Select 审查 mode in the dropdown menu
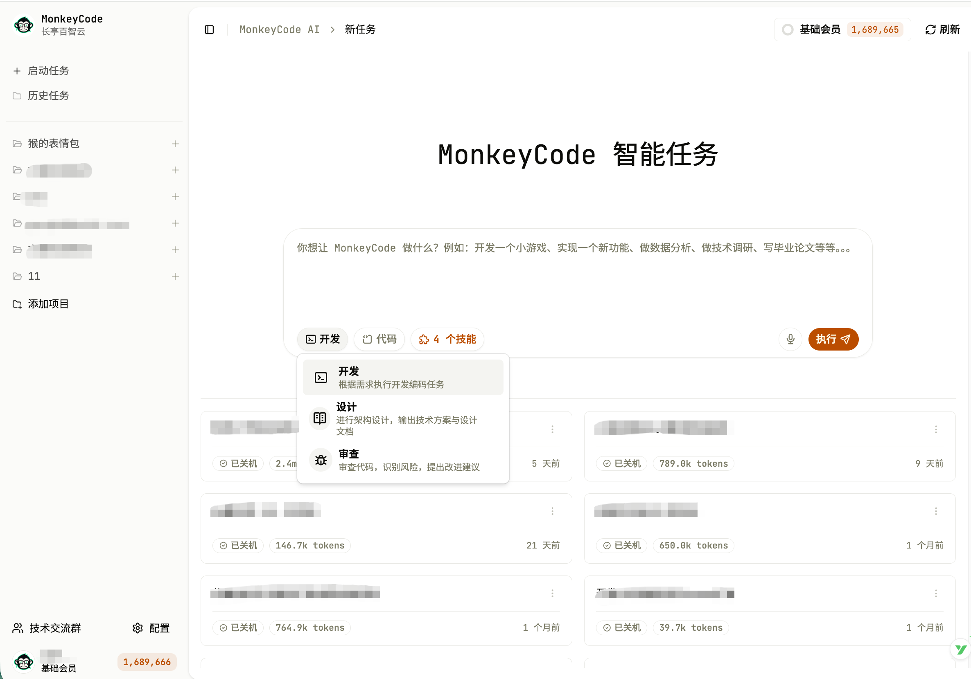This screenshot has height=679, width=971. click(x=403, y=460)
